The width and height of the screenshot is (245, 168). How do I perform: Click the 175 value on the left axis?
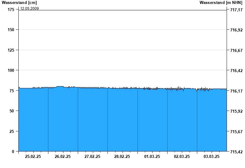coord(11,10)
